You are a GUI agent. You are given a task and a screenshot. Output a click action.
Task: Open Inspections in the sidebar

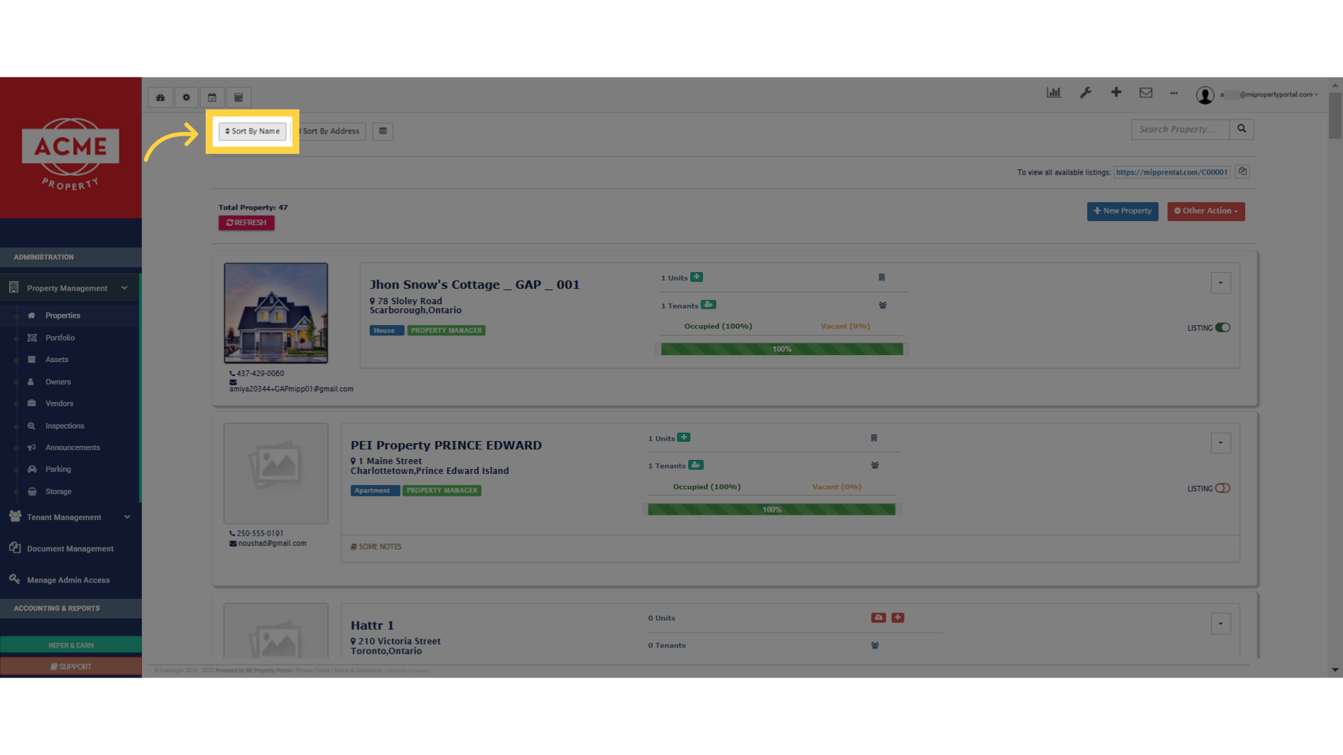[64, 426]
